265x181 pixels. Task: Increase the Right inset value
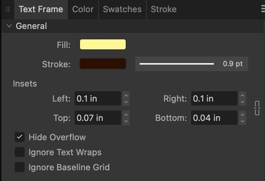pyautogui.click(x=242, y=95)
